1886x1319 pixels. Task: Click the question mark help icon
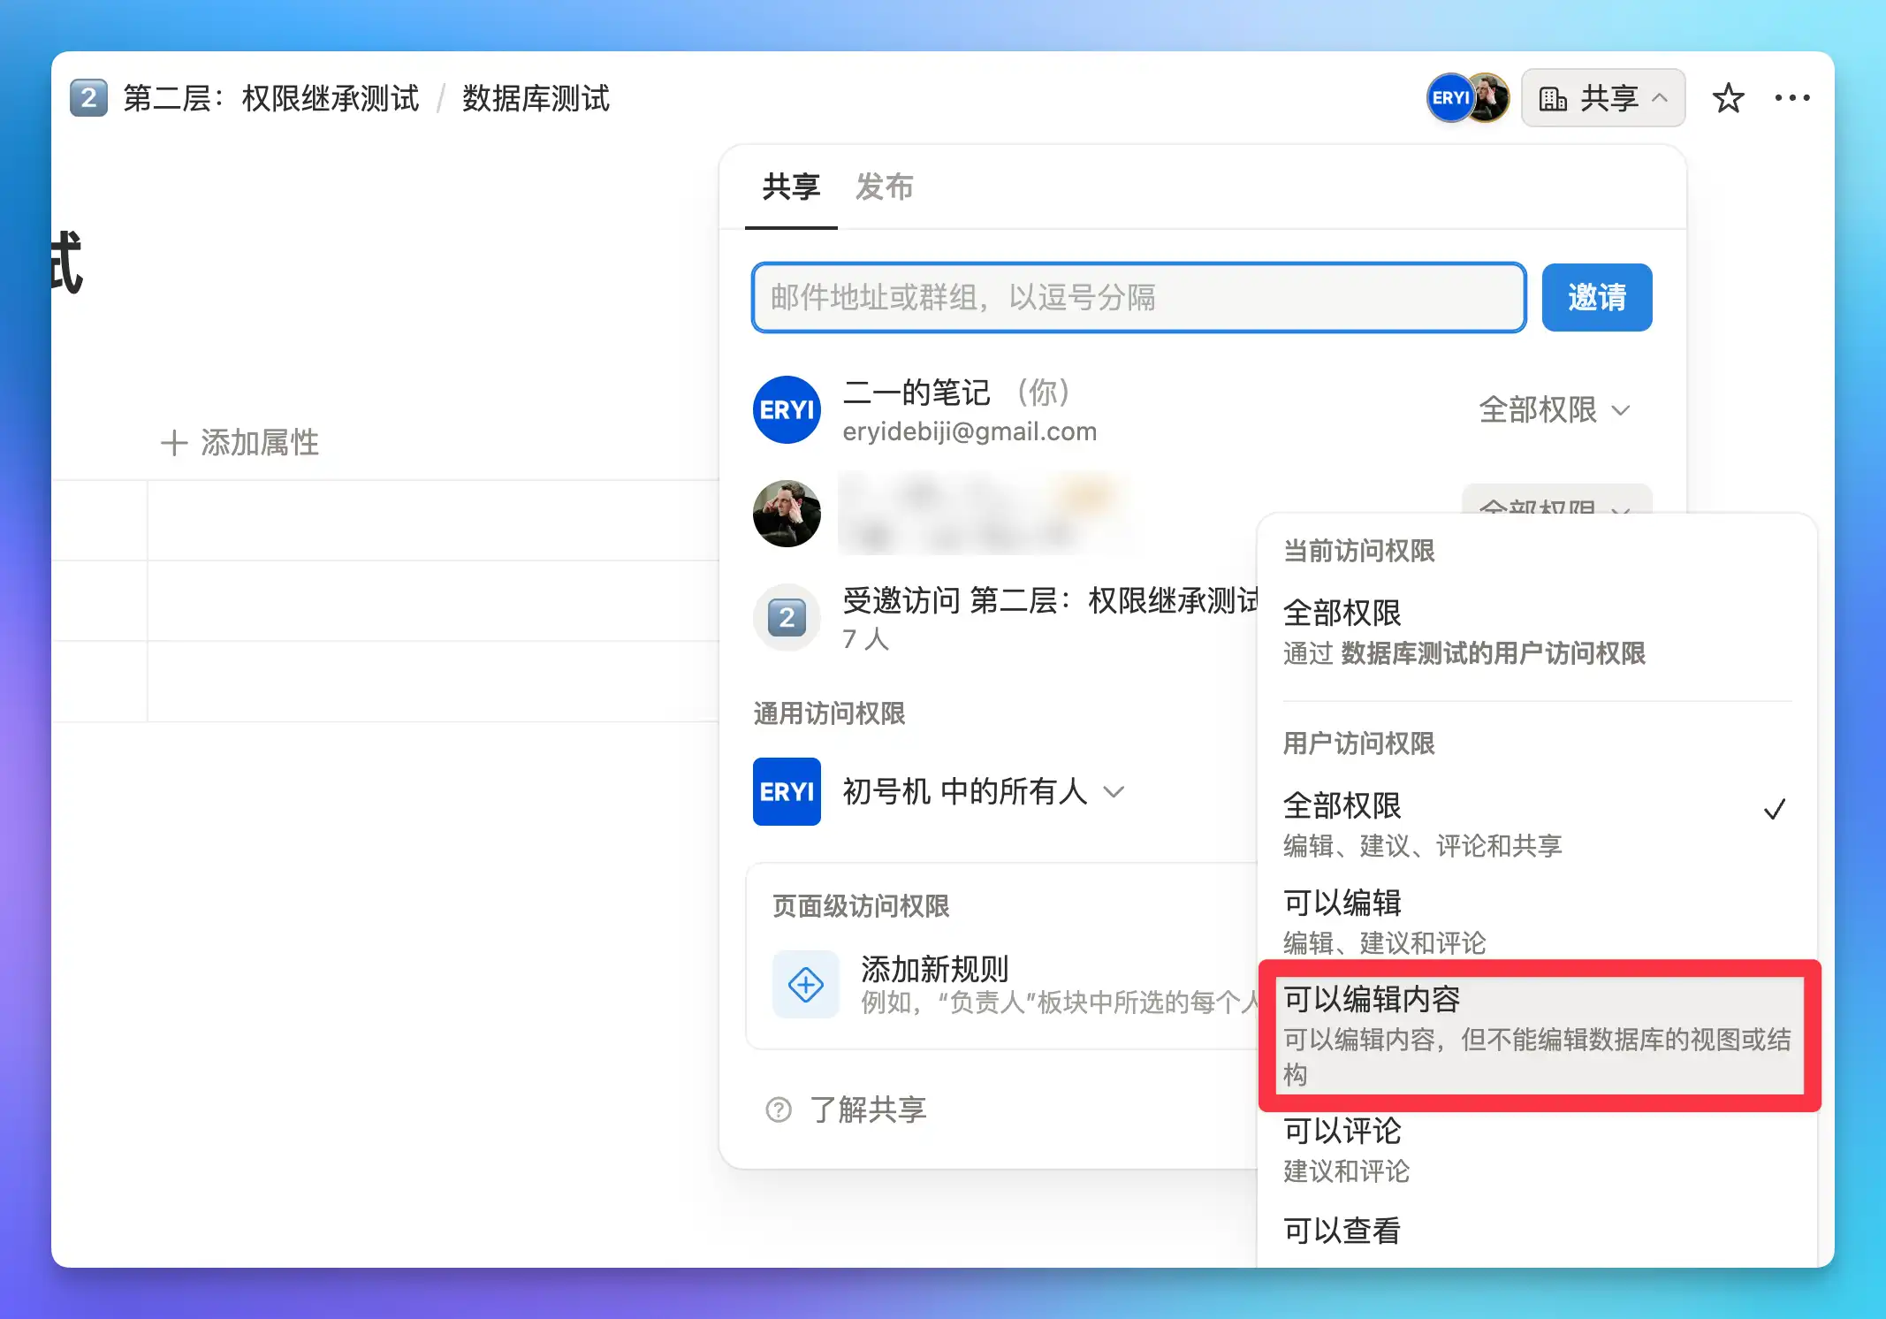point(779,1109)
